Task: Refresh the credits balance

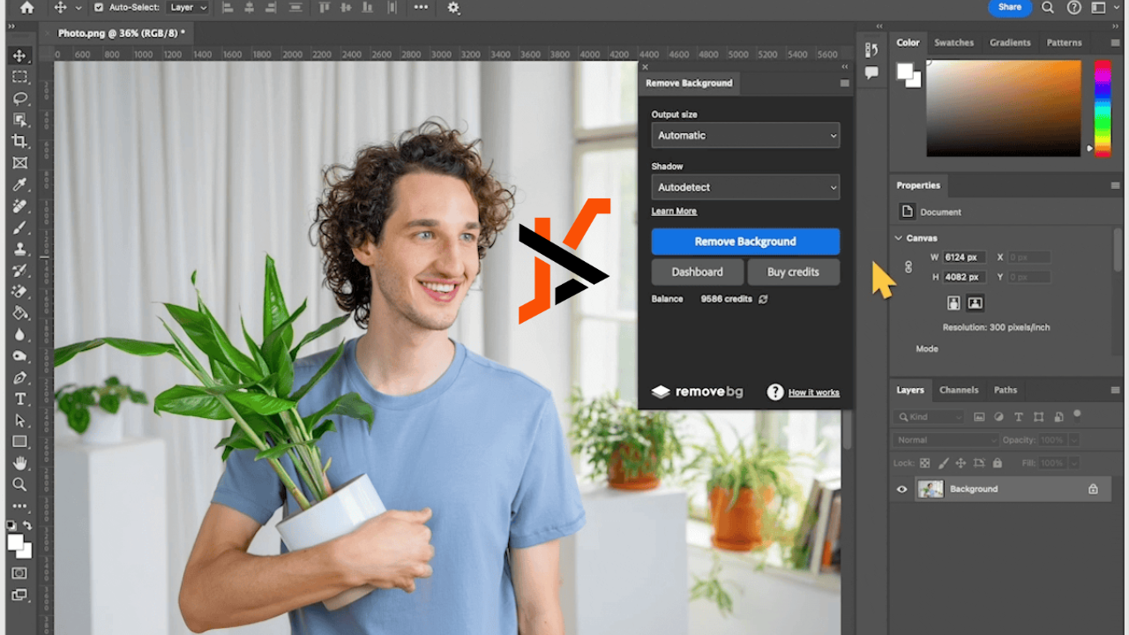Action: [x=763, y=299]
